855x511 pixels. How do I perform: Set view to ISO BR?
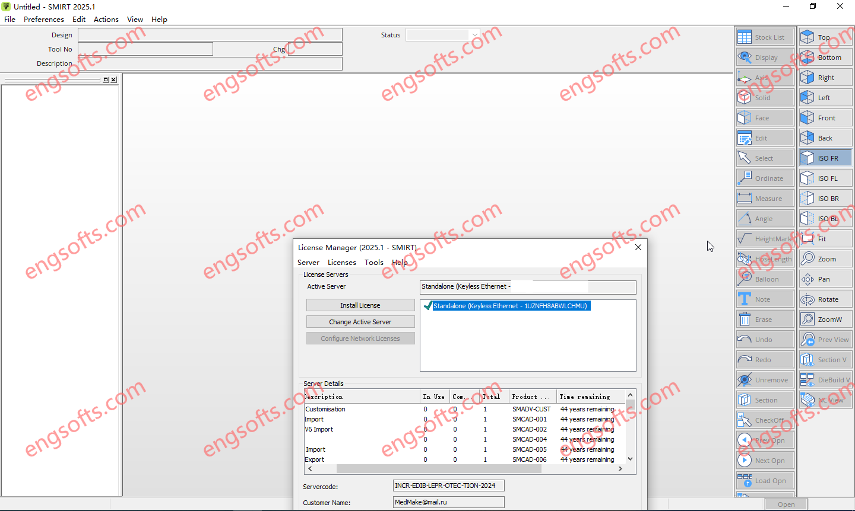coord(825,199)
